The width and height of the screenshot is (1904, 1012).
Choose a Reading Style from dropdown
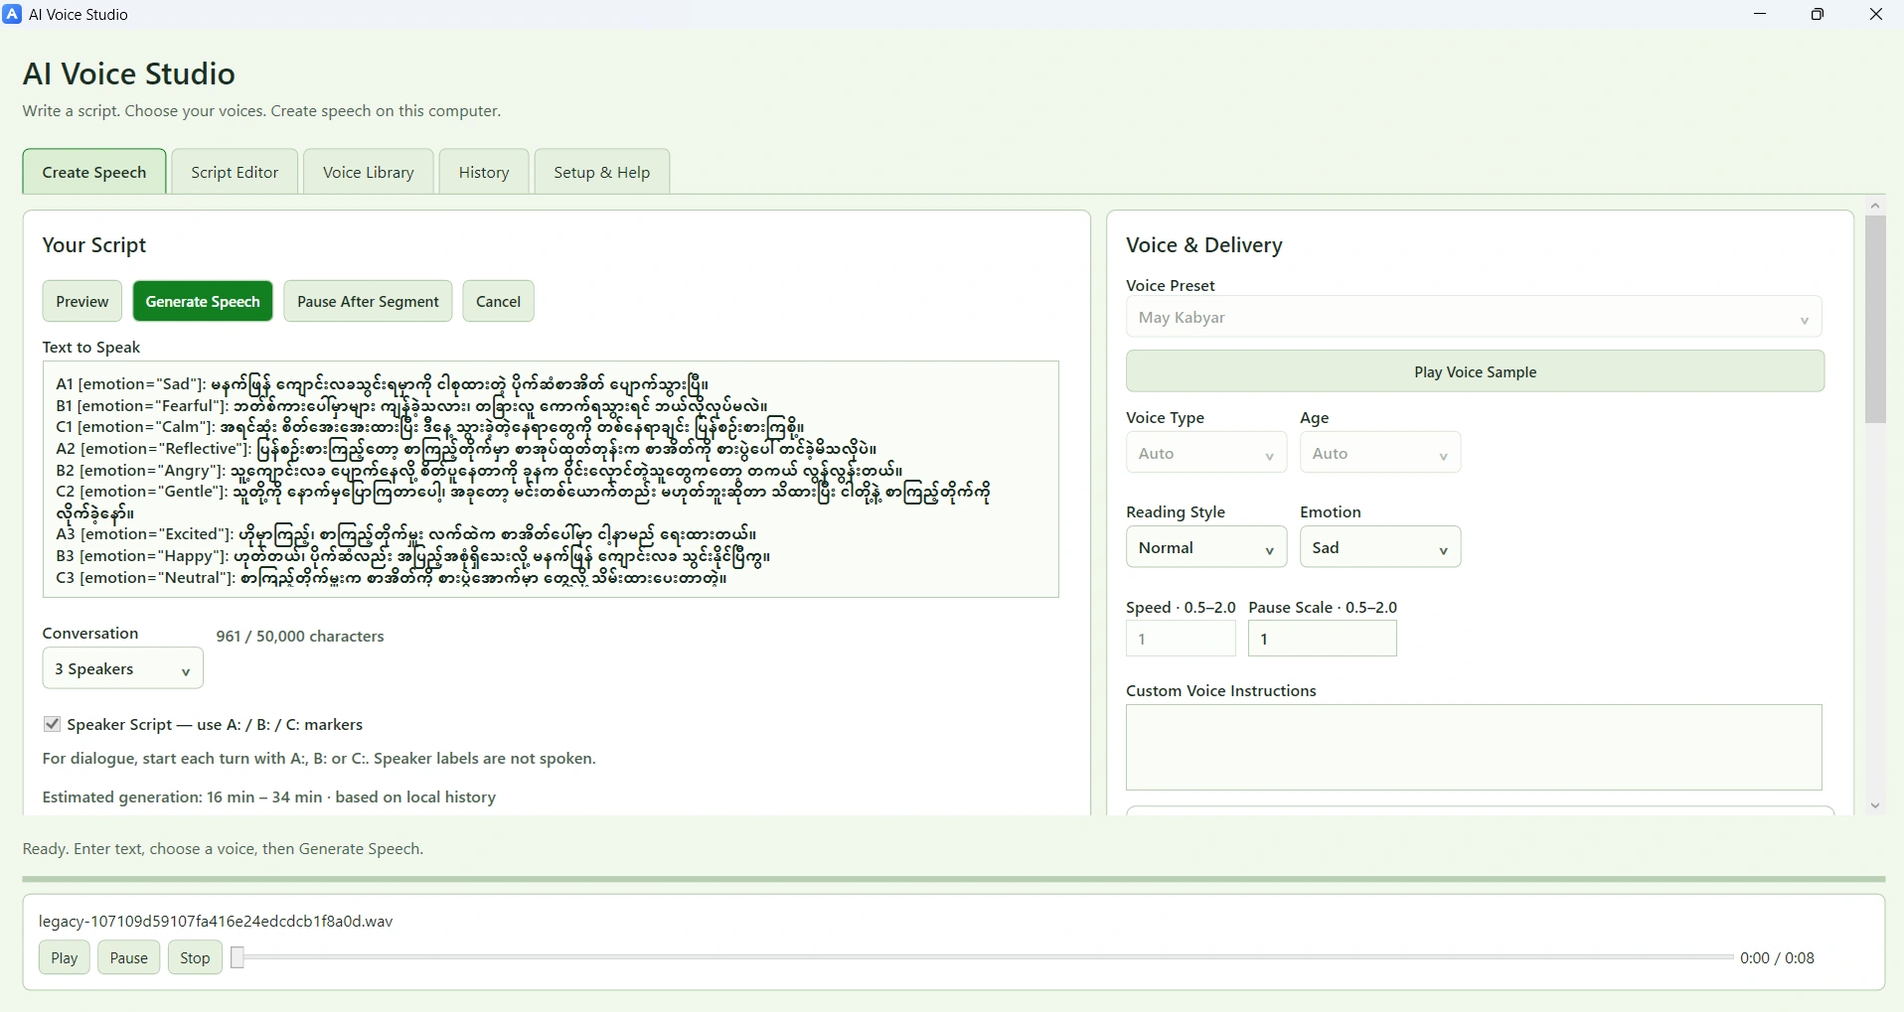click(x=1206, y=547)
